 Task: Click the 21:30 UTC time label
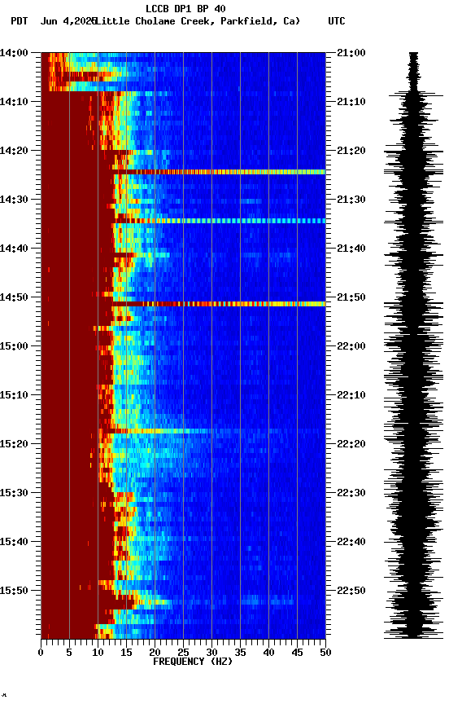click(351, 200)
